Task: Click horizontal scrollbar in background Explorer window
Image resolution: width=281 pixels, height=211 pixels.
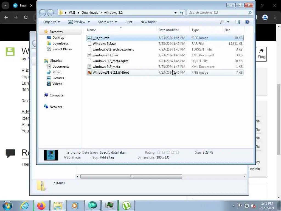Action: tap(131, 176)
